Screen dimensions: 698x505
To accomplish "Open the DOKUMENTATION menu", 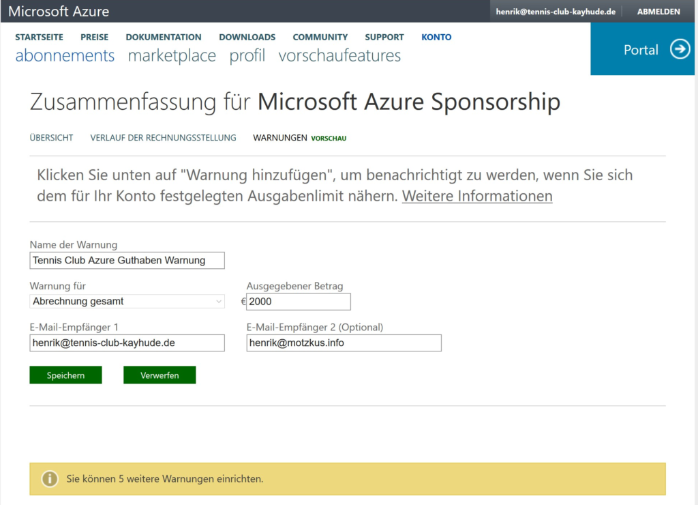I will [164, 37].
